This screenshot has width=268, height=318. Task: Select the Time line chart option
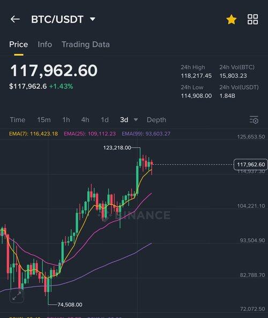pos(18,120)
